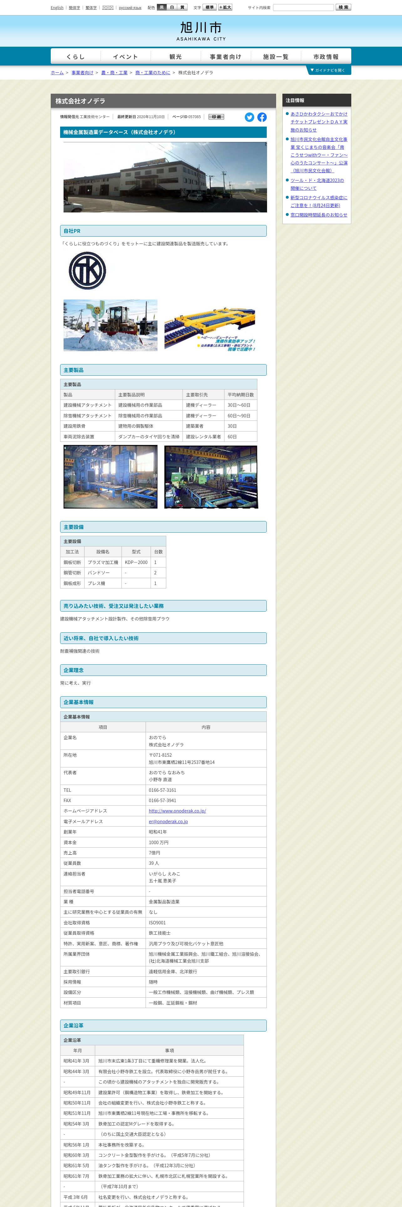Open 旭川市民文化会館自主文化事業 concert link
The height and width of the screenshot is (1207, 402).
pyautogui.click(x=319, y=155)
